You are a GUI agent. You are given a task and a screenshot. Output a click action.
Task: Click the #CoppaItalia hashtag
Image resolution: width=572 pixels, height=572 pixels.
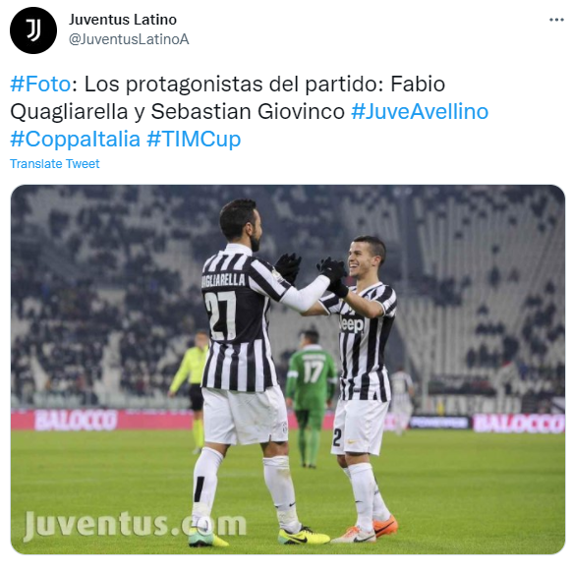pyautogui.click(x=75, y=139)
